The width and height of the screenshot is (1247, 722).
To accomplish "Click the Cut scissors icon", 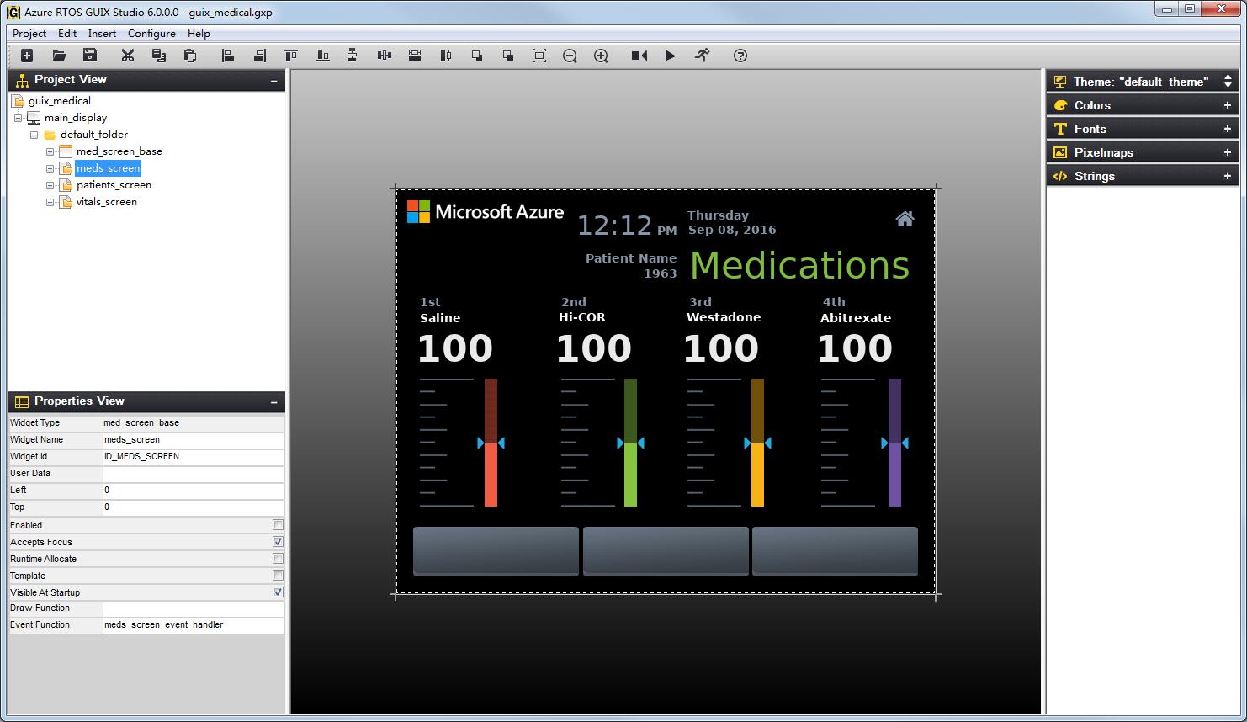I will 127,56.
